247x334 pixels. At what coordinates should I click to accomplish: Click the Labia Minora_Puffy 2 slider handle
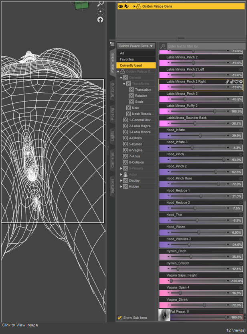[215, 111]
